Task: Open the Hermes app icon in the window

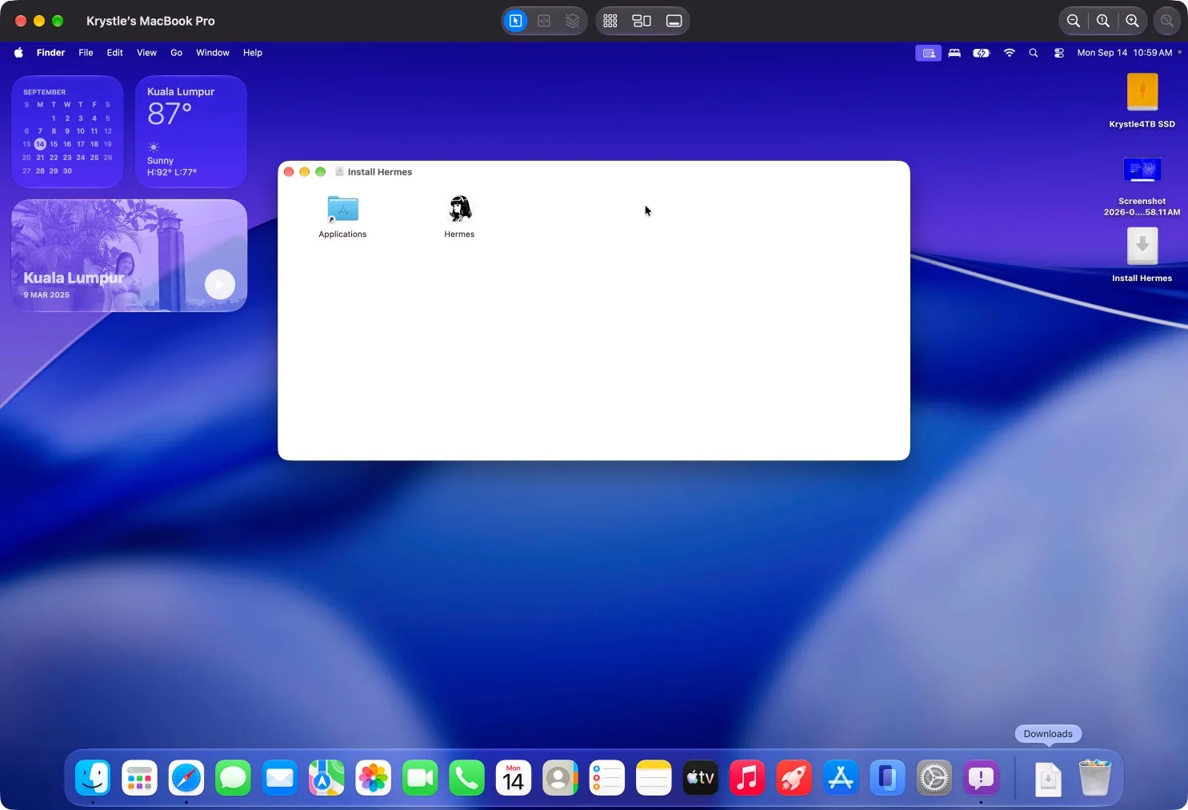Action: pos(459,209)
